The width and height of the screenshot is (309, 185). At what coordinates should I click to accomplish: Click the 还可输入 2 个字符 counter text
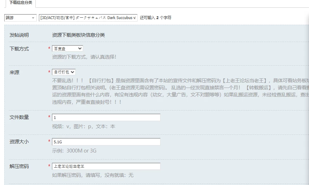coord(156,18)
